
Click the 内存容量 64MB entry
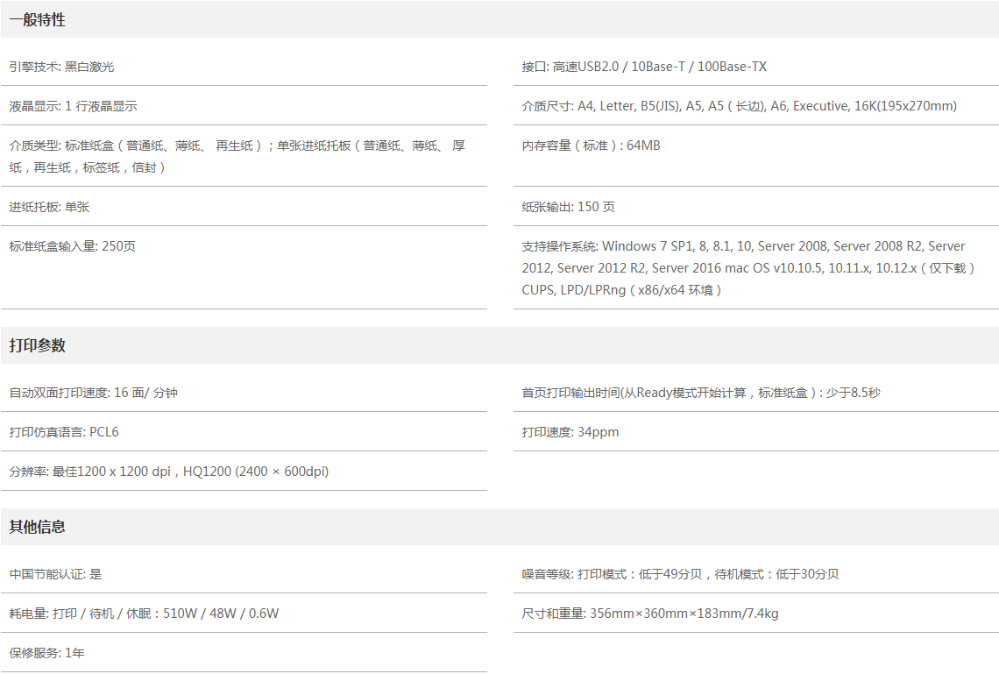591,145
